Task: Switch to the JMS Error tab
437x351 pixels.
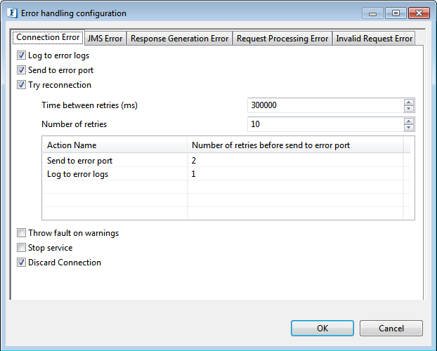Action: tap(105, 39)
